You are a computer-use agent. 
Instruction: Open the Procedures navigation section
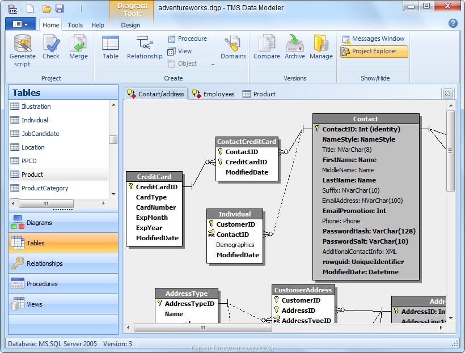63,284
